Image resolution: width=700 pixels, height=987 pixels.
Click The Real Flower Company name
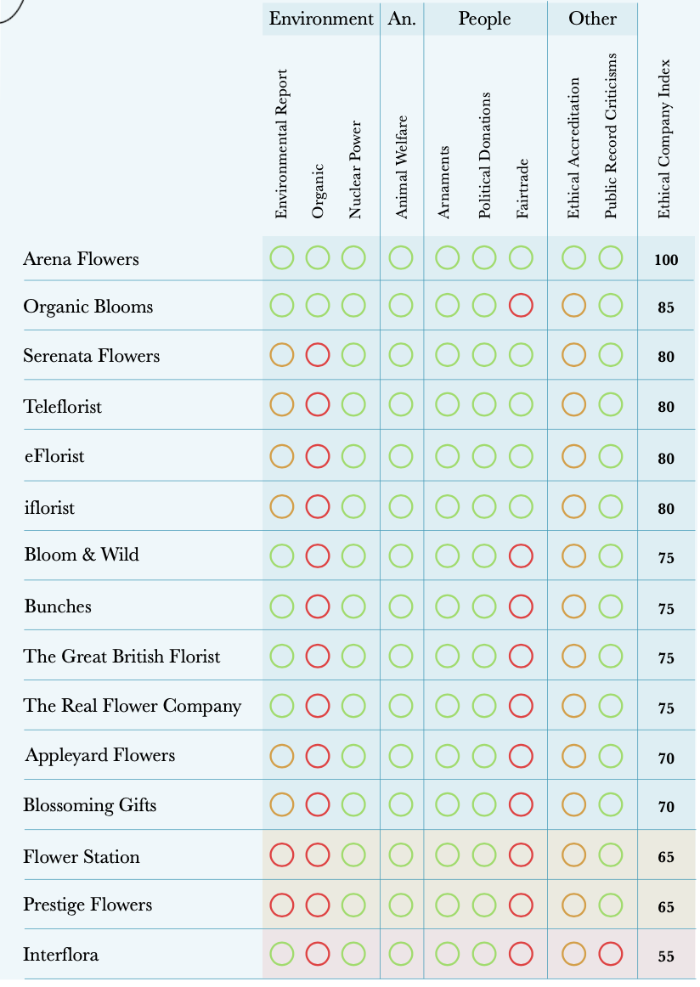[x=133, y=706]
